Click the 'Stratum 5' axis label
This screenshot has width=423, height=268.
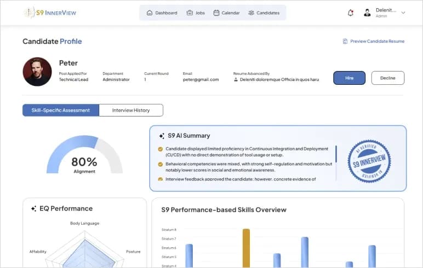[x=169, y=257]
